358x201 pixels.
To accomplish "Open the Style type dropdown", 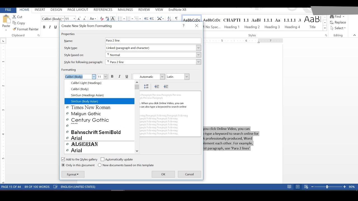I will pyautogui.click(x=198, y=48).
